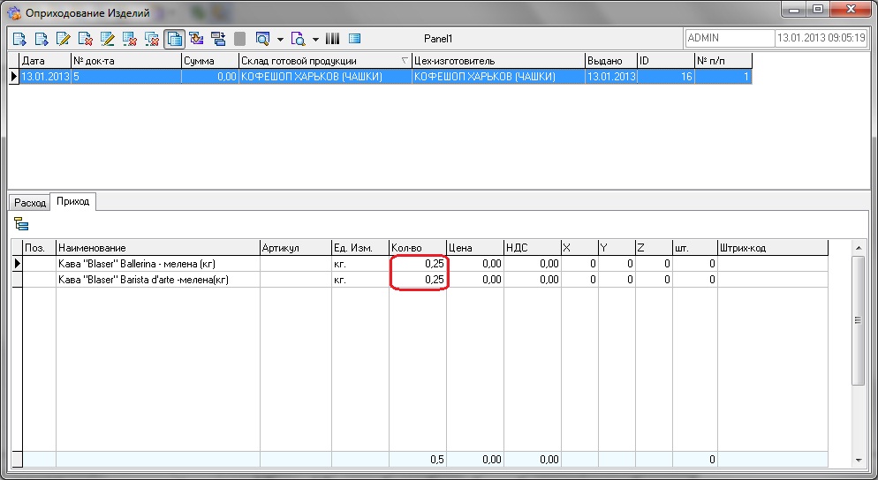Select the Приход tab
The height and width of the screenshot is (480, 878).
(72, 202)
